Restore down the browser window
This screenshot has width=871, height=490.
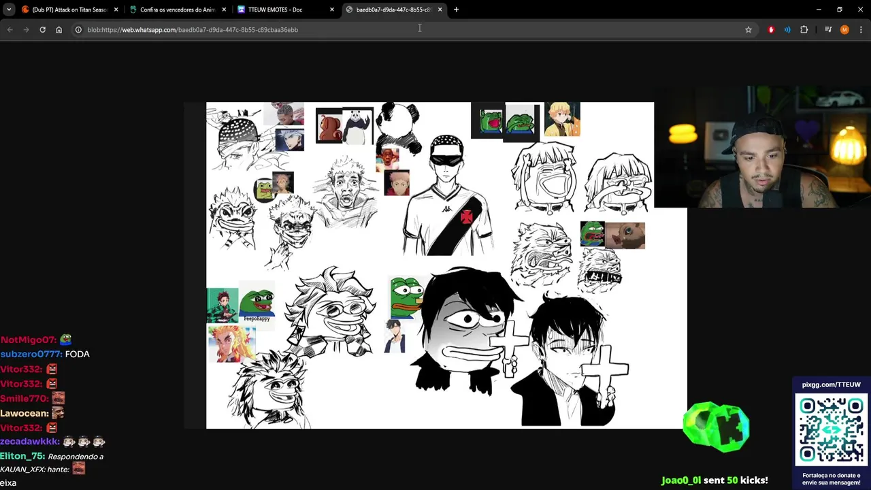pos(840,10)
